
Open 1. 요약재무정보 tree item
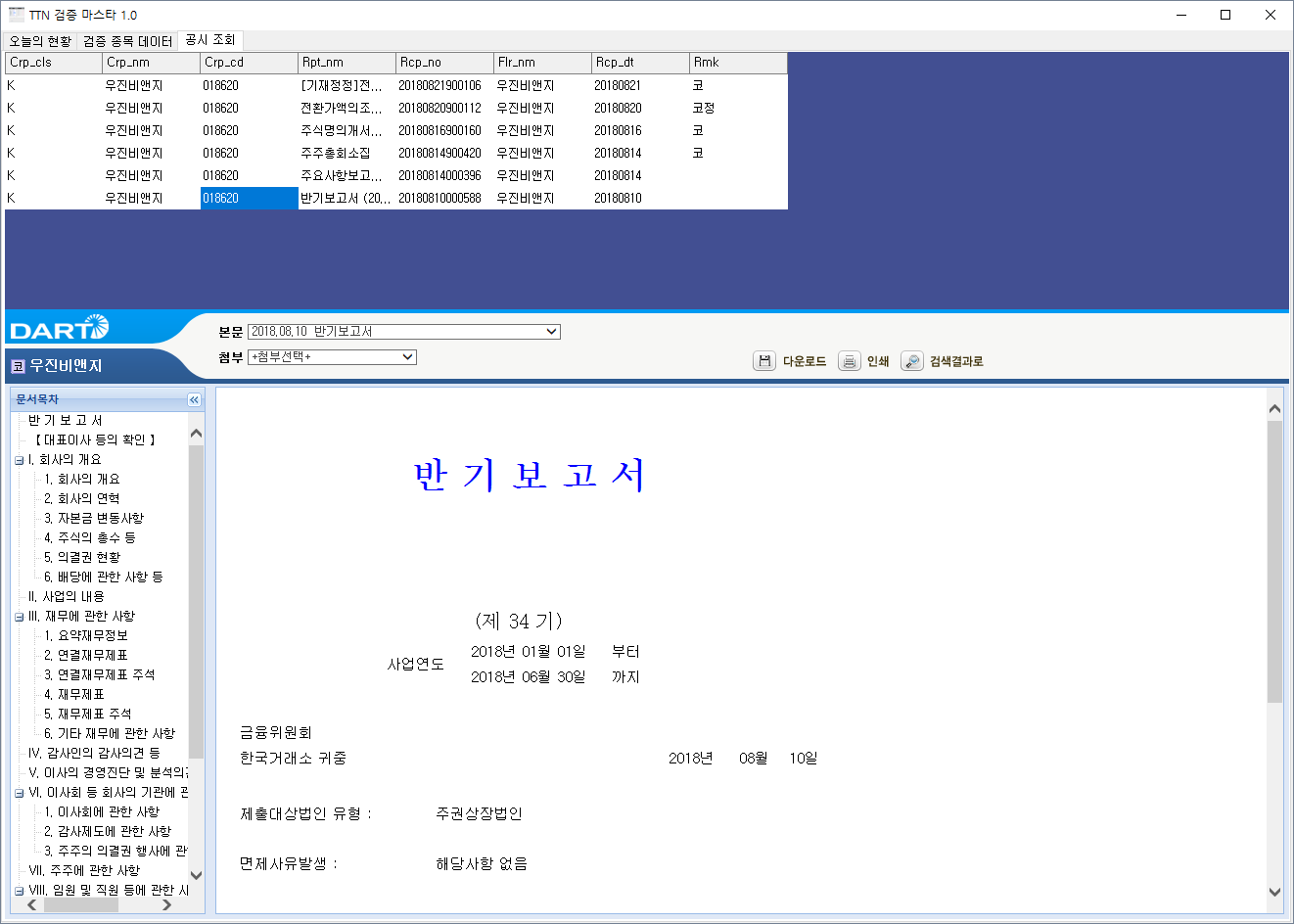pyautogui.click(x=85, y=636)
